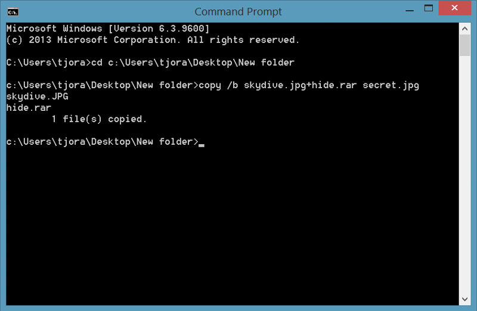This screenshot has width=477, height=311.
Task: Click the "1 file(s) copied." message
Action: (x=99, y=119)
